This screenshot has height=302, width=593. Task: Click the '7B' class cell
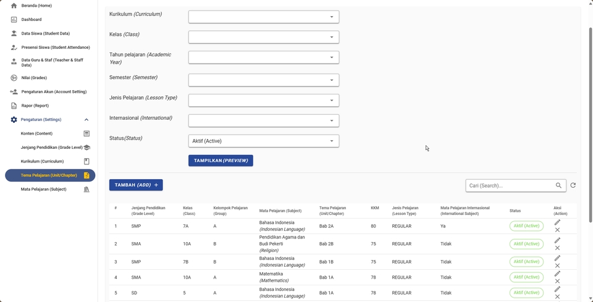pyautogui.click(x=186, y=262)
